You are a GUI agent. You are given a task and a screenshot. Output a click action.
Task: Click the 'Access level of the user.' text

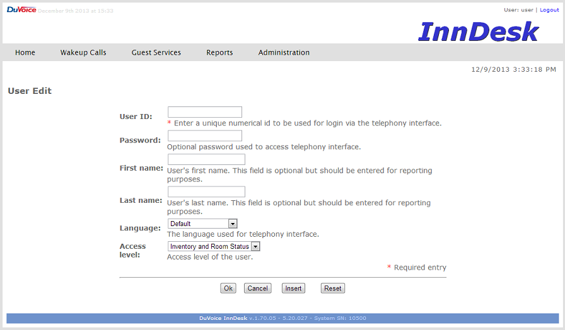coord(210,257)
